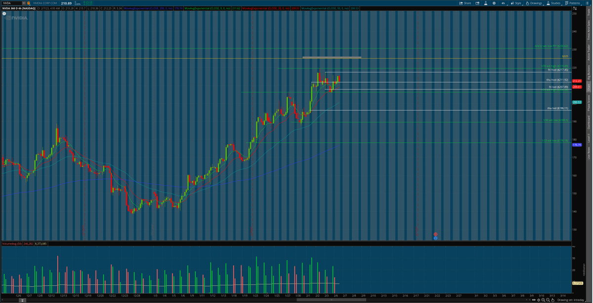
Task: Toggle the MovAvgExponential (CLOSE, 9) study label
Action: [211, 9]
